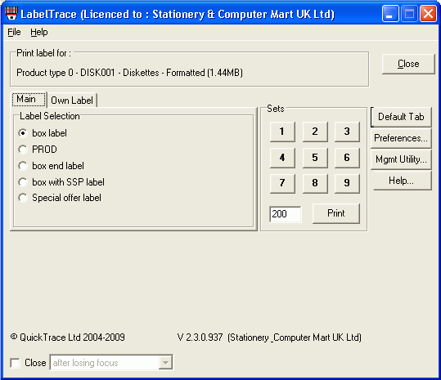441x380 pixels.
Task: Launch the Mgmt Utility
Action: click(x=401, y=159)
